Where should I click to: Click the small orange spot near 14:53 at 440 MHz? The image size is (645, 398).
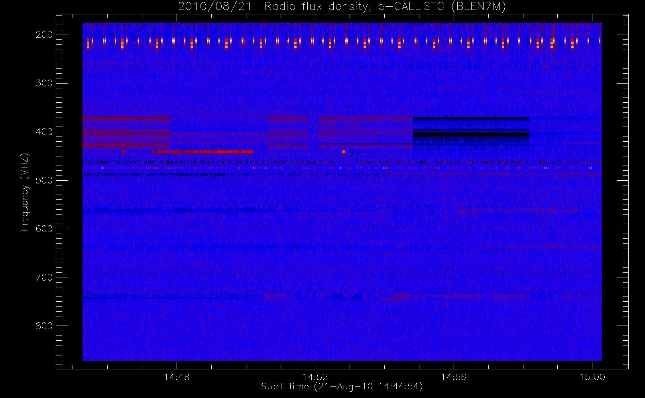pos(343,152)
